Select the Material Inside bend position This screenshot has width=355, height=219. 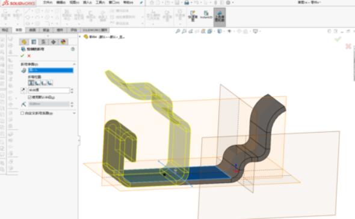(x=37, y=83)
